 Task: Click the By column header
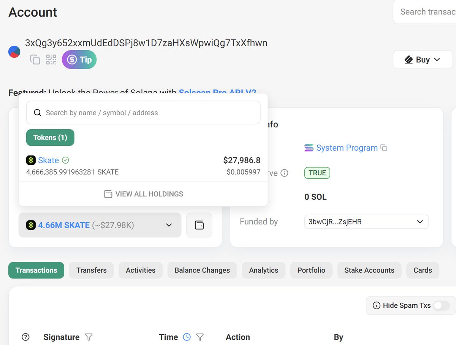[x=339, y=337]
